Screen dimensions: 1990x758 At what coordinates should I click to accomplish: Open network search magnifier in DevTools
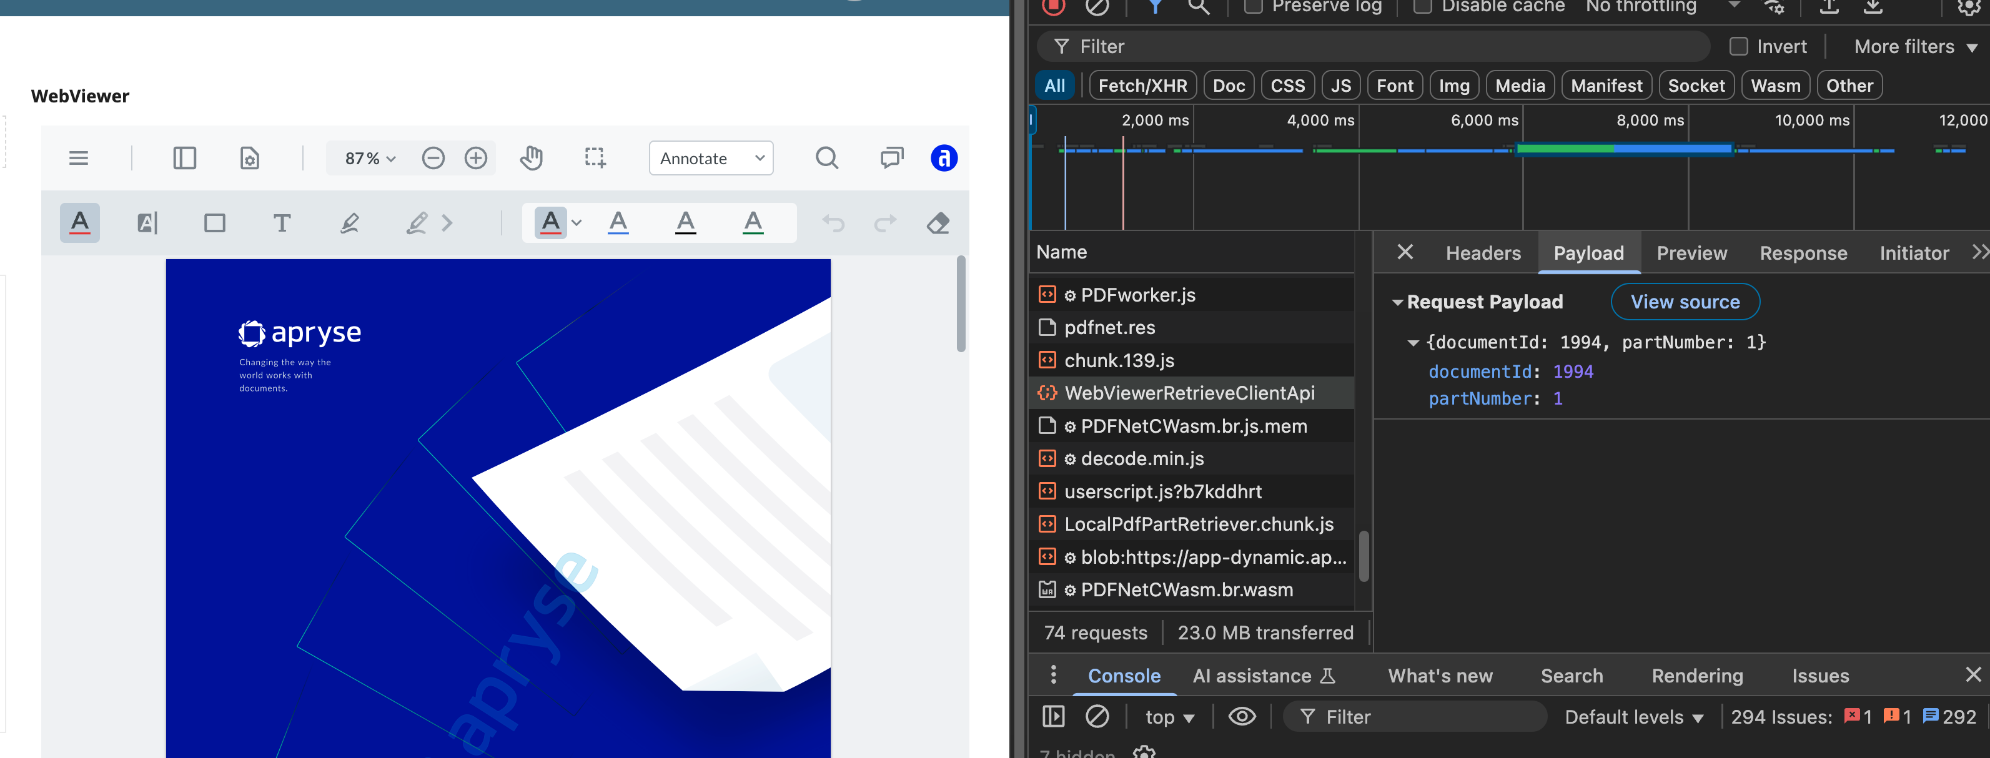click(1198, 6)
